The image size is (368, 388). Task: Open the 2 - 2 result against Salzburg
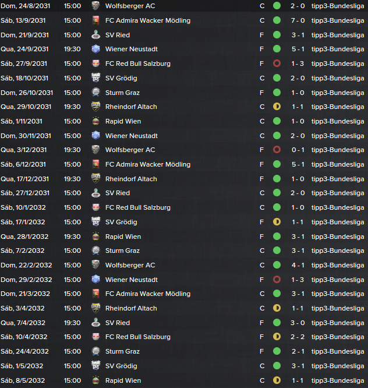point(298,337)
